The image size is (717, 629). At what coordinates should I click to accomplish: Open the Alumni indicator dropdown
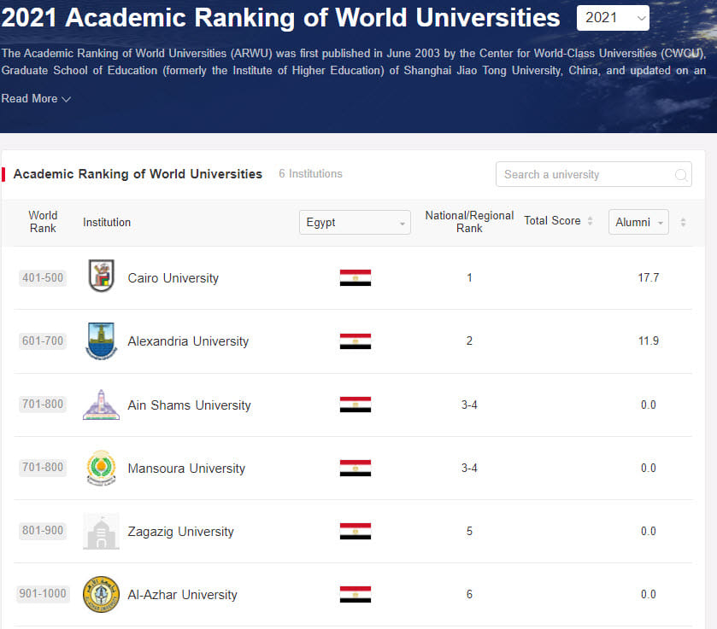[638, 223]
